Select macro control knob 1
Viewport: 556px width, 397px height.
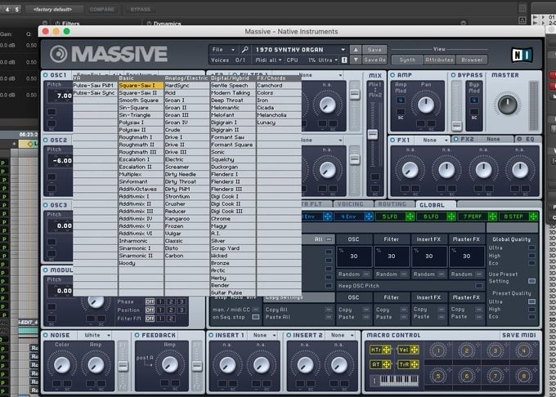pyautogui.click(x=438, y=350)
